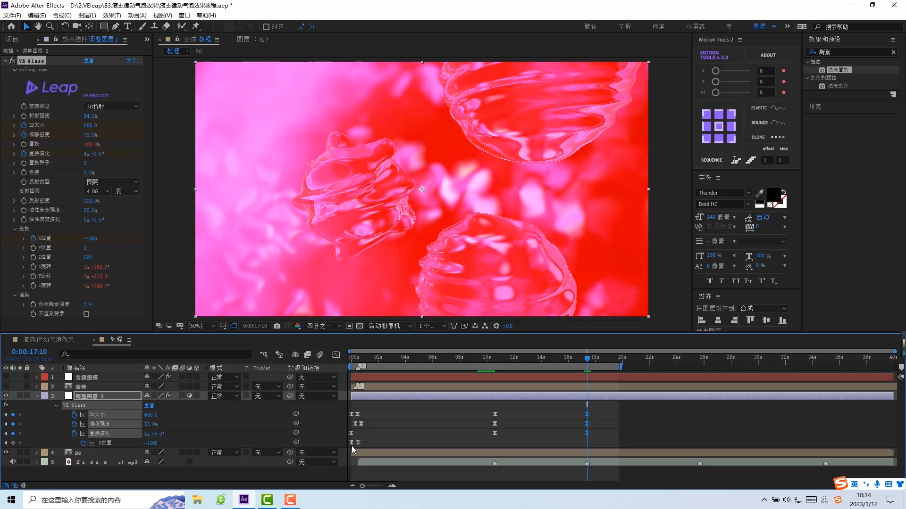
Task: Switch to the 小屏幕 workspace
Action: coord(696,26)
